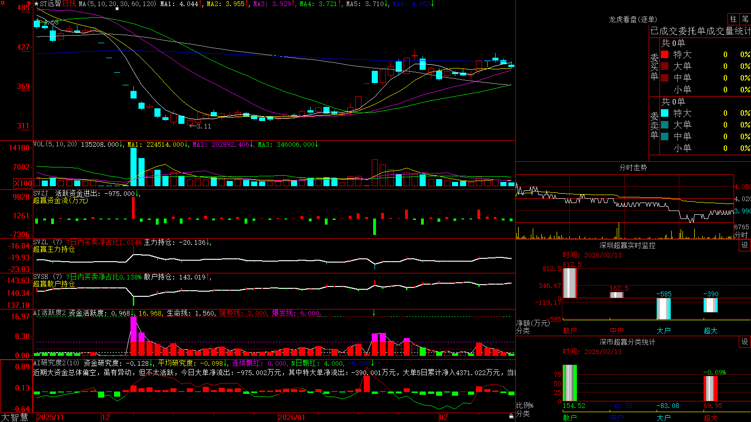Click the 强势线: 3.000 value
751x422 pixels.
pyautogui.click(x=243, y=313)
